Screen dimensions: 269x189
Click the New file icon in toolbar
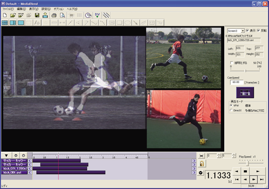click(5, 15)
